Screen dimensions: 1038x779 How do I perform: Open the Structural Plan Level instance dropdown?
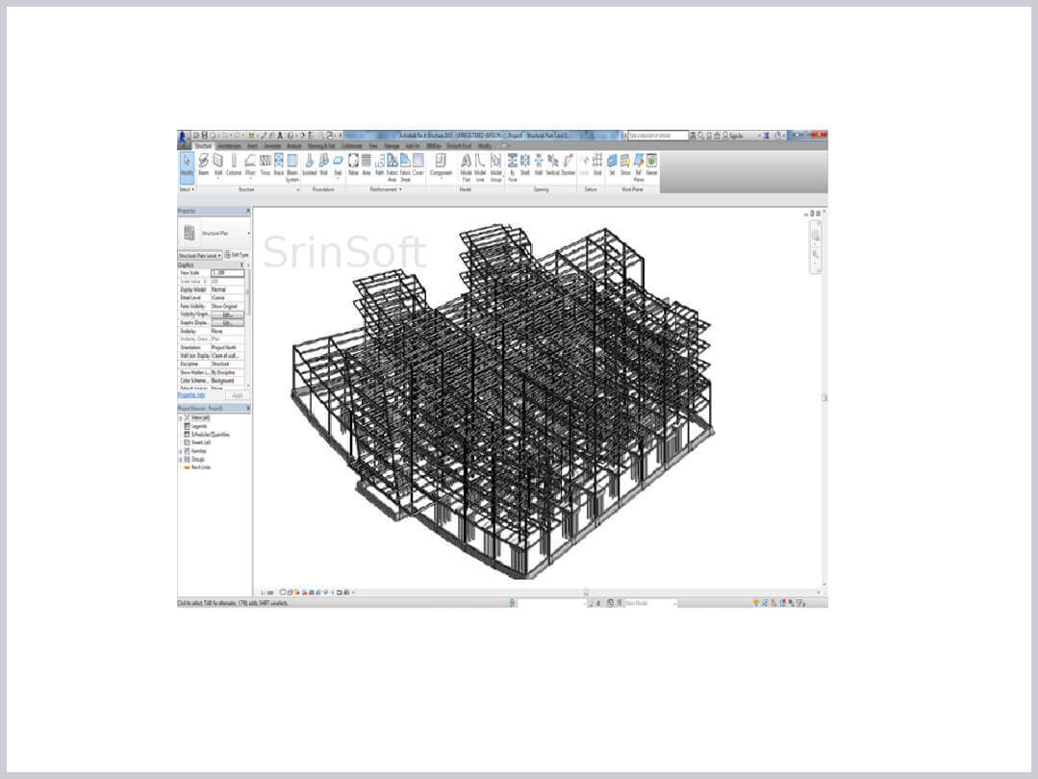click(x=201, y=256)
